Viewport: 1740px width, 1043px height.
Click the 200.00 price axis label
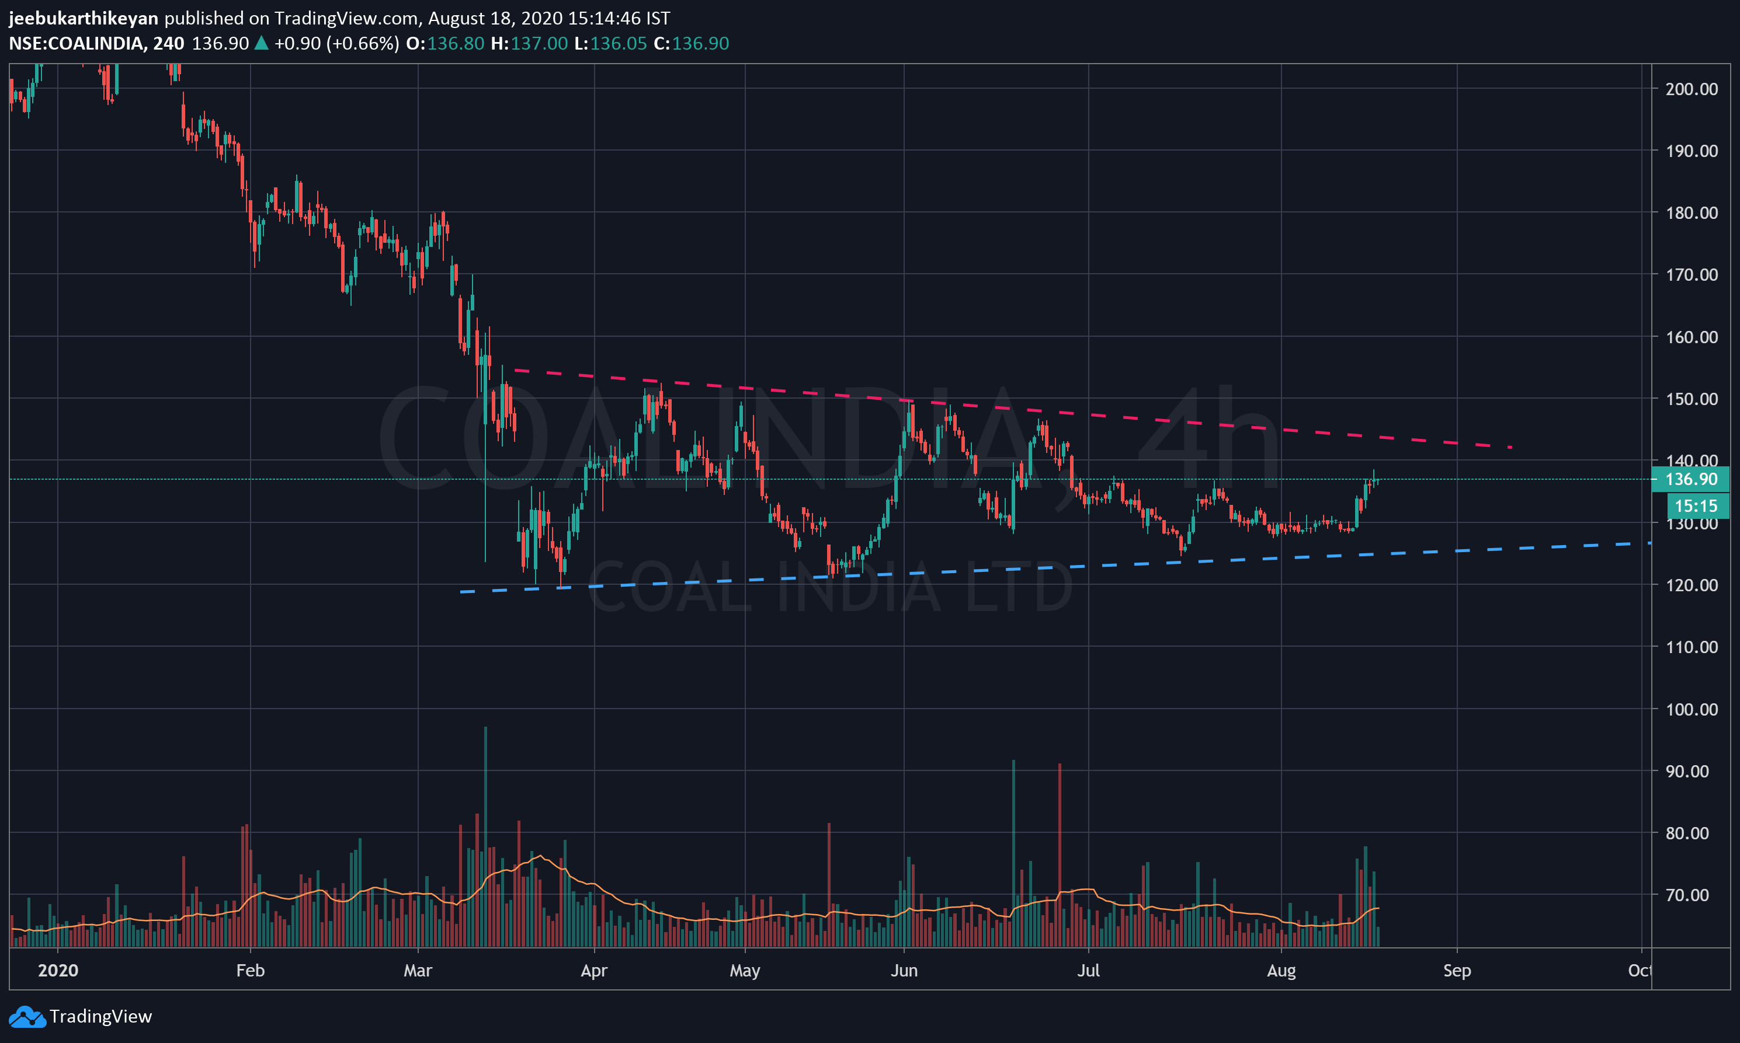pyautogui.click(x=1692, y=89)
